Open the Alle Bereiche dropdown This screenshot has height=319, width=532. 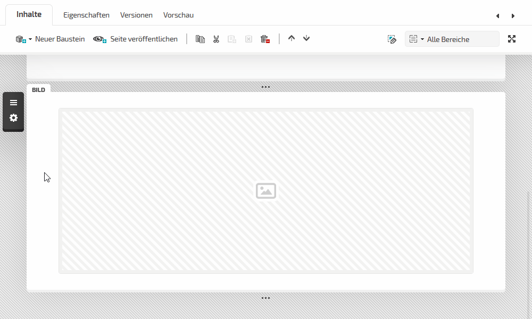click(452, 39)
